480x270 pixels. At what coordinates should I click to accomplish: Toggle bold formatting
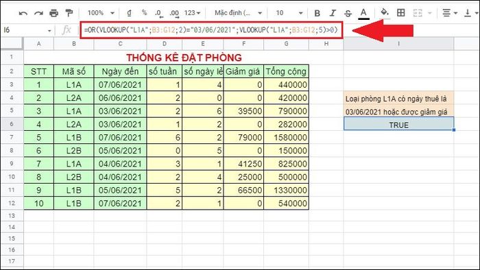point(317,13)
